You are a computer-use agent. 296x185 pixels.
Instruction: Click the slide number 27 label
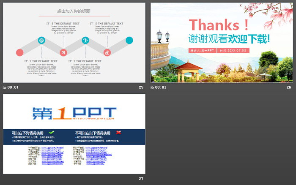coord(141,179)
